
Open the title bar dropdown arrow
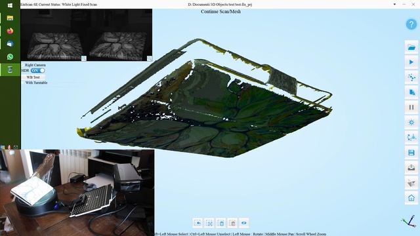point(394,5)
